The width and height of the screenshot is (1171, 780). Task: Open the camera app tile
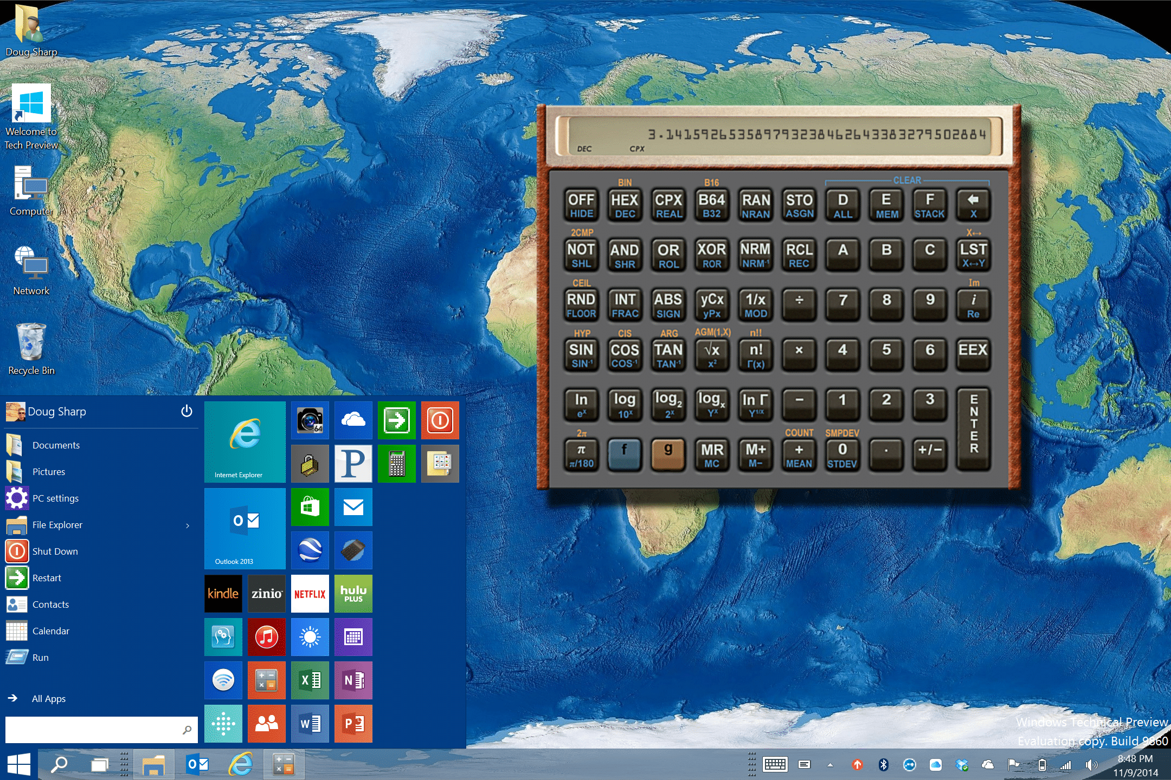pos(310,420)
